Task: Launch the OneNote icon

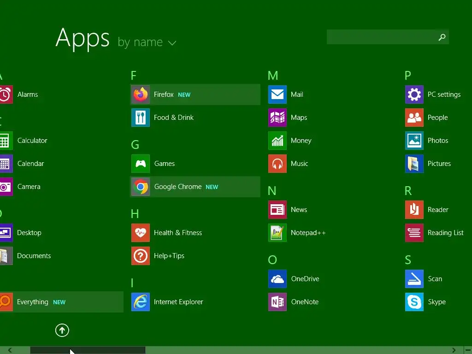Action: (x=277, y=302)
